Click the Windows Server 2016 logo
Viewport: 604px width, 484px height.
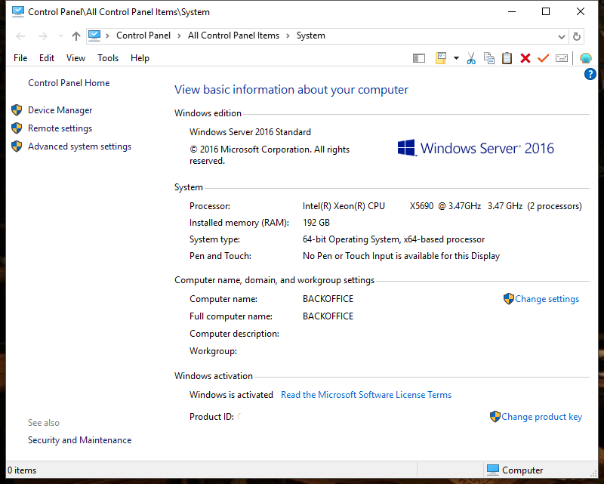(x=476, y=148)
